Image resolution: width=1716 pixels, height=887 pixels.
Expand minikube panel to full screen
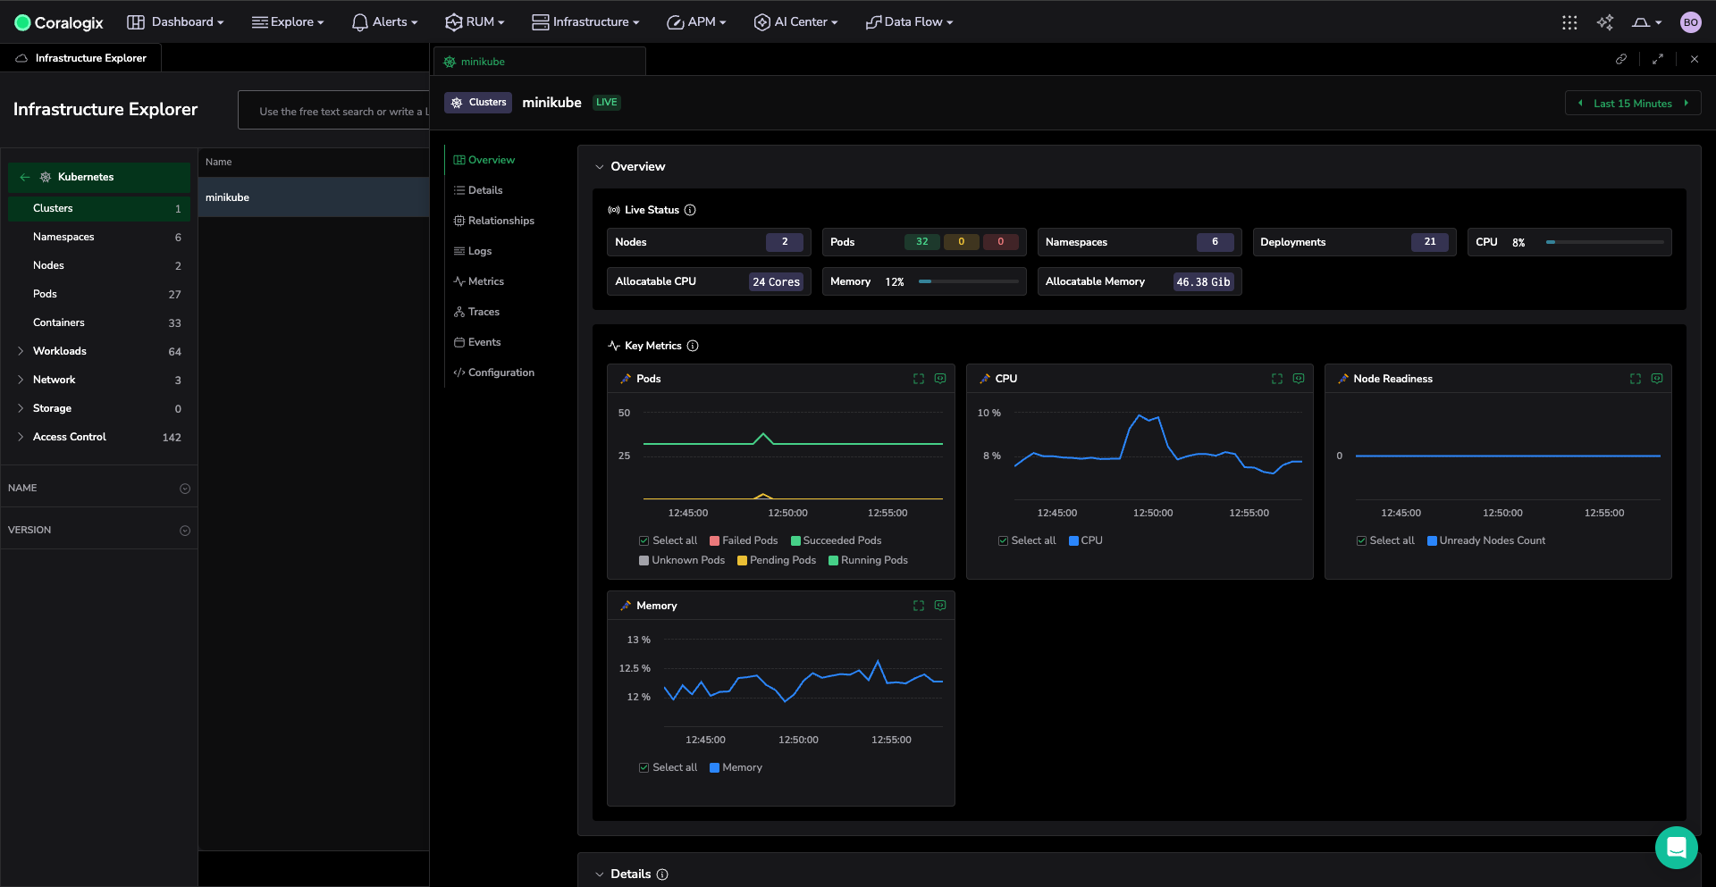[1658, 59]
